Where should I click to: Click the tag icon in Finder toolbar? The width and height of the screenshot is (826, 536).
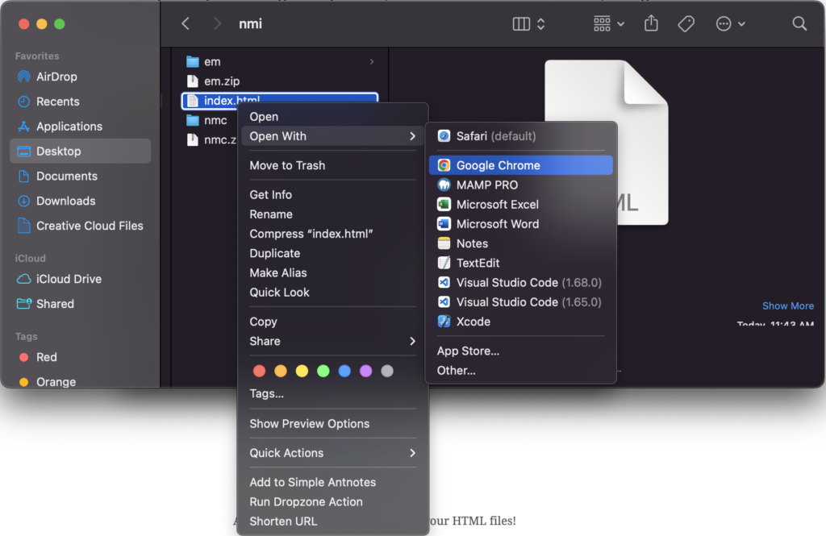(686, 24)
